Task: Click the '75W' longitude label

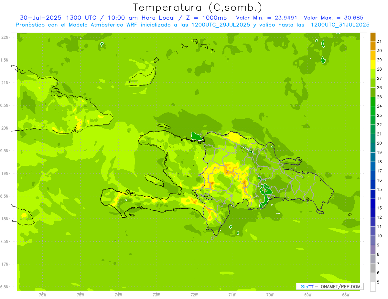Action: 80,295
